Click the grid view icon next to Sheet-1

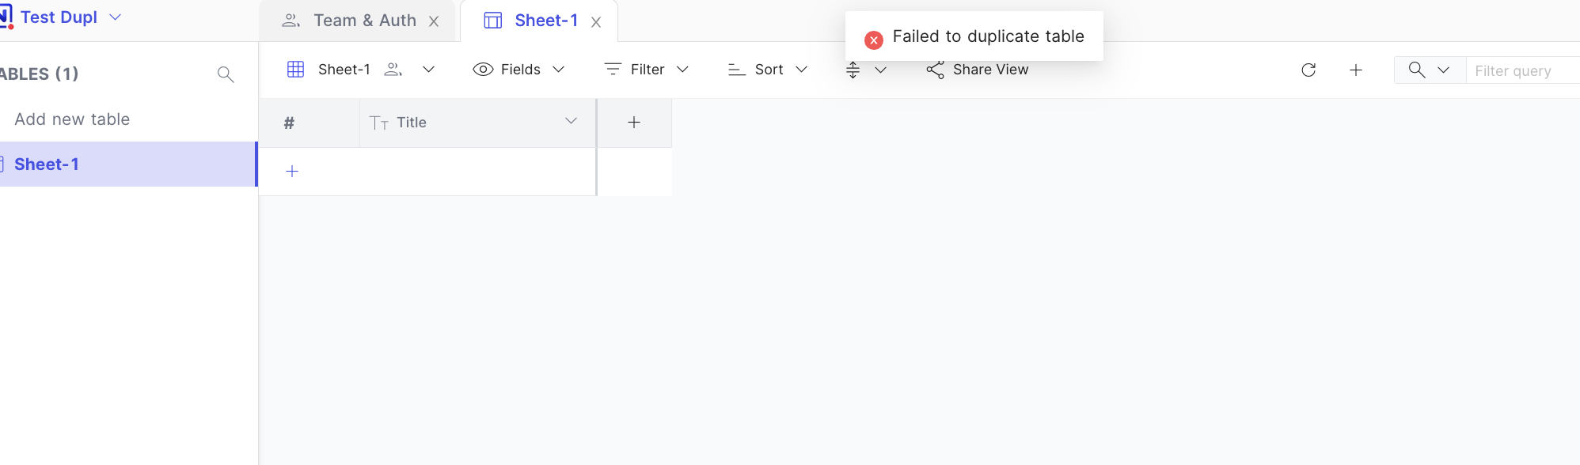[x=296, y=70]
